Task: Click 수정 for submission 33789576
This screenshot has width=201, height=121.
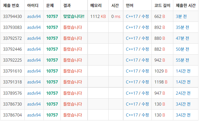Action: click(x=145, y=93)
